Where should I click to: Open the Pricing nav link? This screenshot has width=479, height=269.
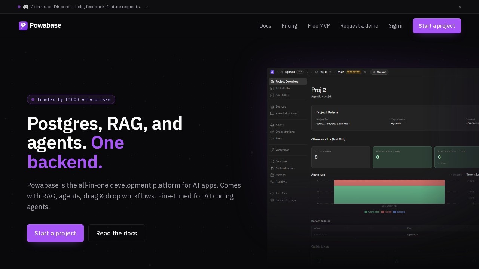click(x=289, y=26)
